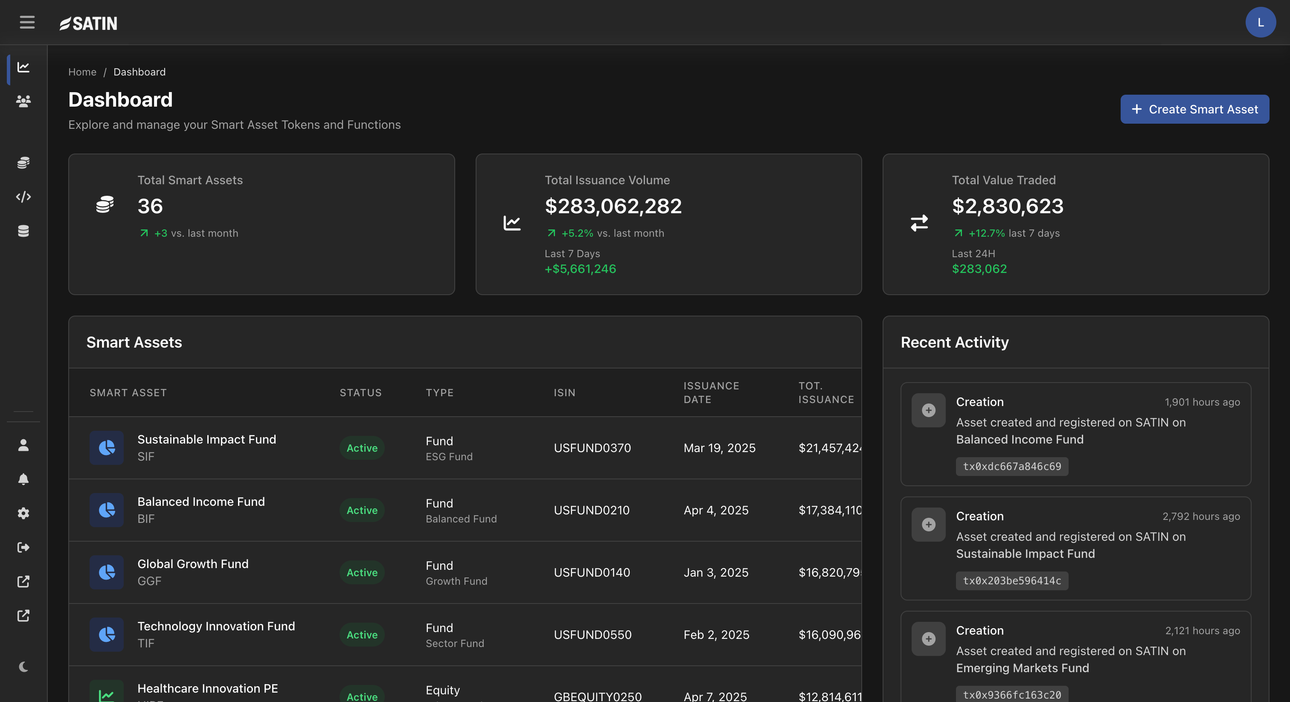Click Active badge for Global Growth Fund
This screenshot has height=702, width=1290.
362,572
